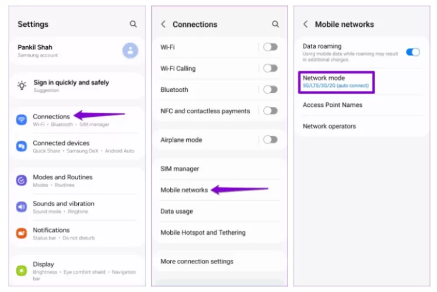Disable the Data roaming toggle
437x292 pixels.
[x=412, y=51]
